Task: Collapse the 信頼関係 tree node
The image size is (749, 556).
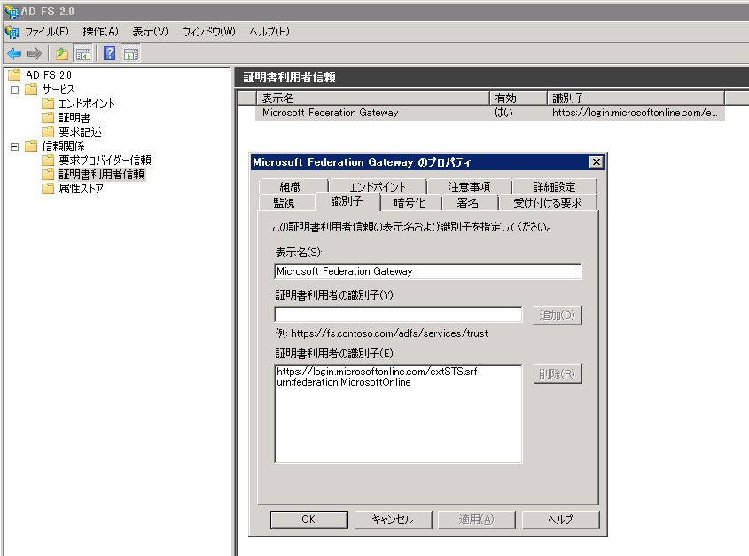Action: click(x=15, y=146)
